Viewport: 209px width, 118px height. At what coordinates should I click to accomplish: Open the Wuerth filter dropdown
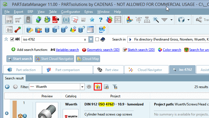click(82, 87)
